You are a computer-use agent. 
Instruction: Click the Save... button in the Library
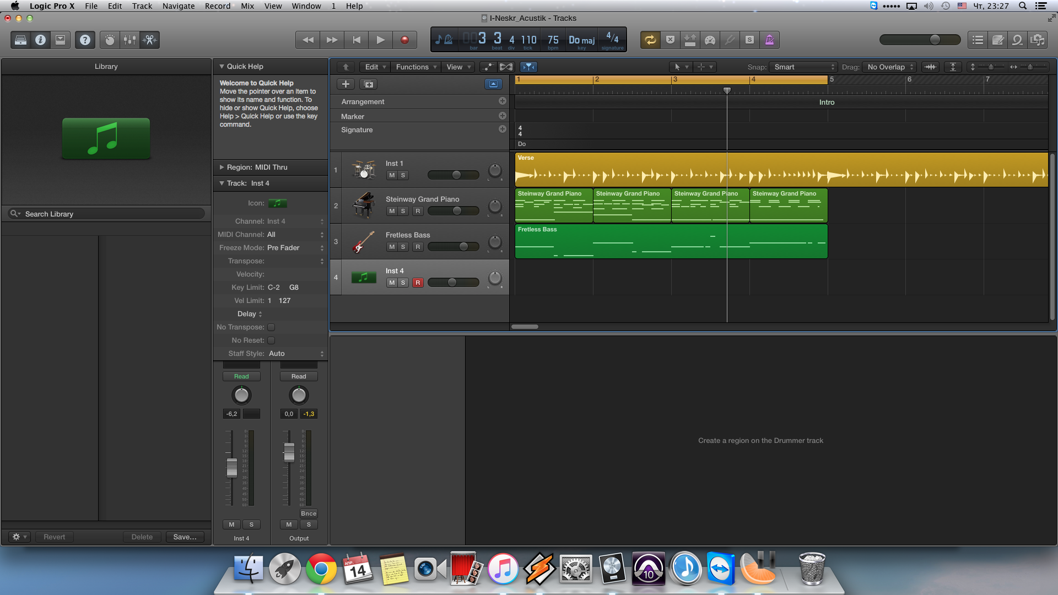click(185, 537)
